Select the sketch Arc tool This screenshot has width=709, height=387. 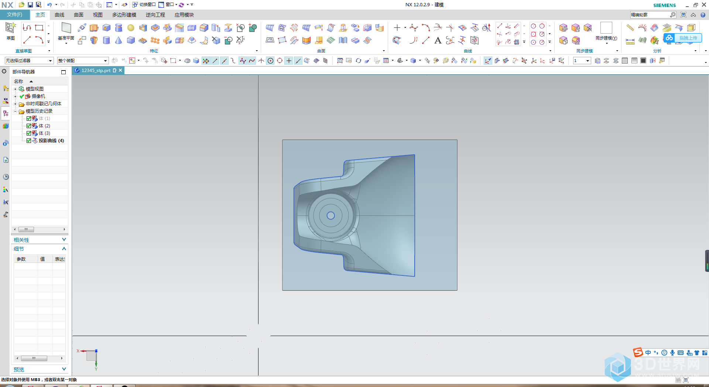point(39,40)
